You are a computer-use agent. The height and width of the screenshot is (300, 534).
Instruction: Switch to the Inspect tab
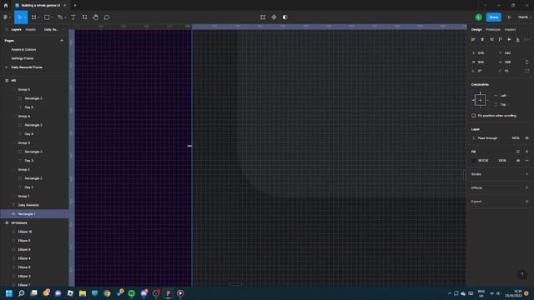510,30
